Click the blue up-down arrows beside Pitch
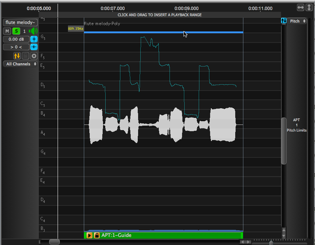The width and height of the screenshot is (315, 245). pyautogui.click(x=284, y=21)
